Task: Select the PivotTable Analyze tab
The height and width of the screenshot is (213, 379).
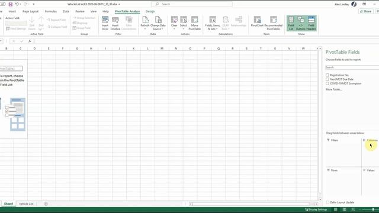Action: [x=127, y=11]
